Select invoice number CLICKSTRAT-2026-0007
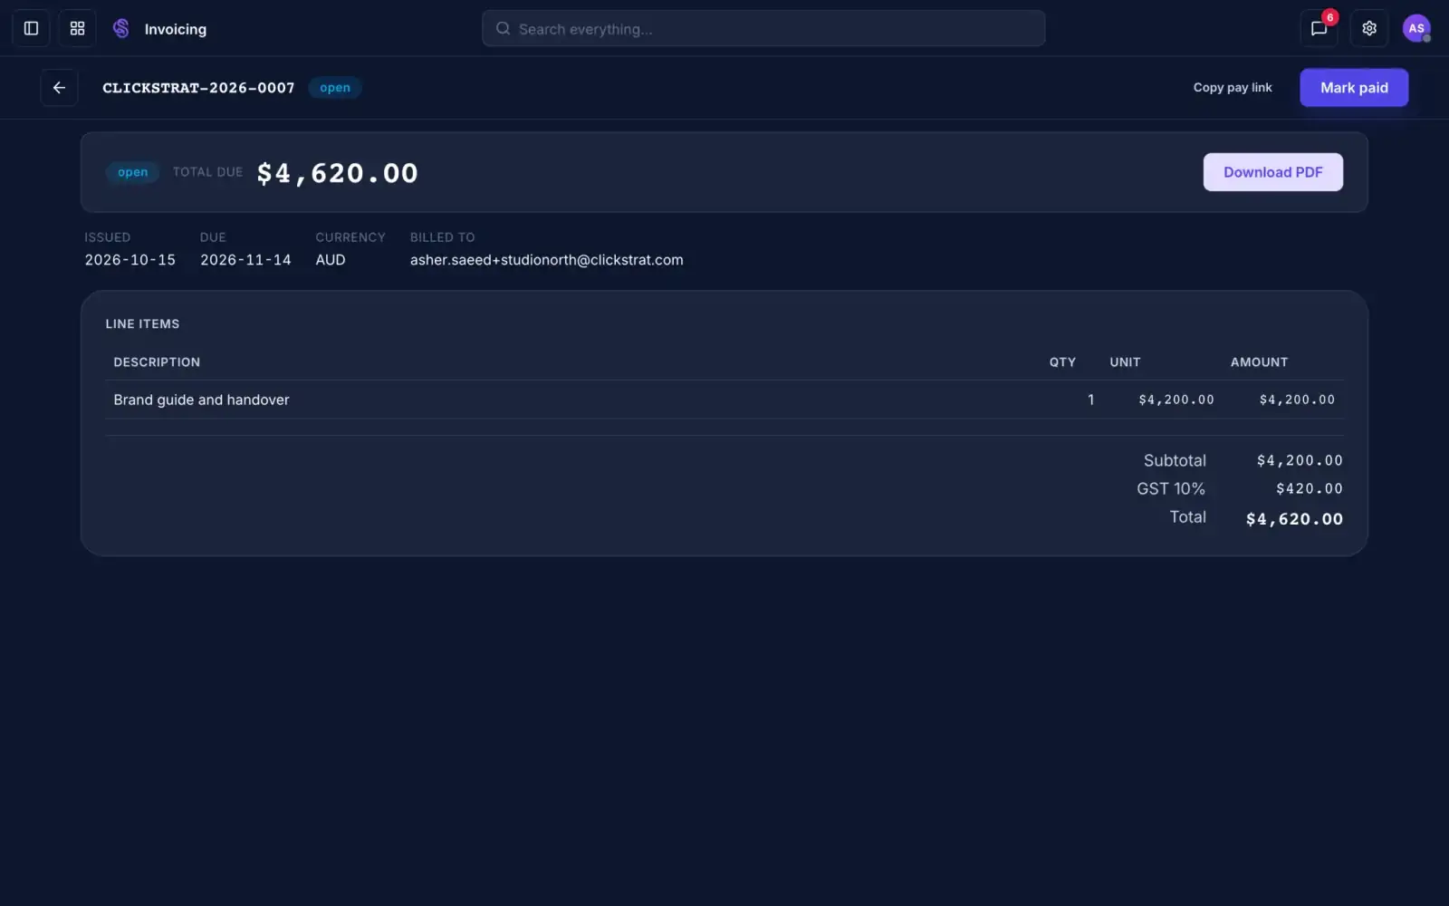The width and height of the screenshot is (1449, 906). [x=198, y=88]
